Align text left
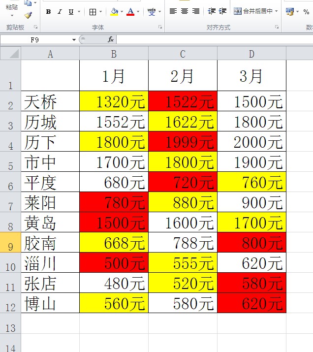Image resolution: width=313 pixels, height=352 pixels. coord(173,11)
